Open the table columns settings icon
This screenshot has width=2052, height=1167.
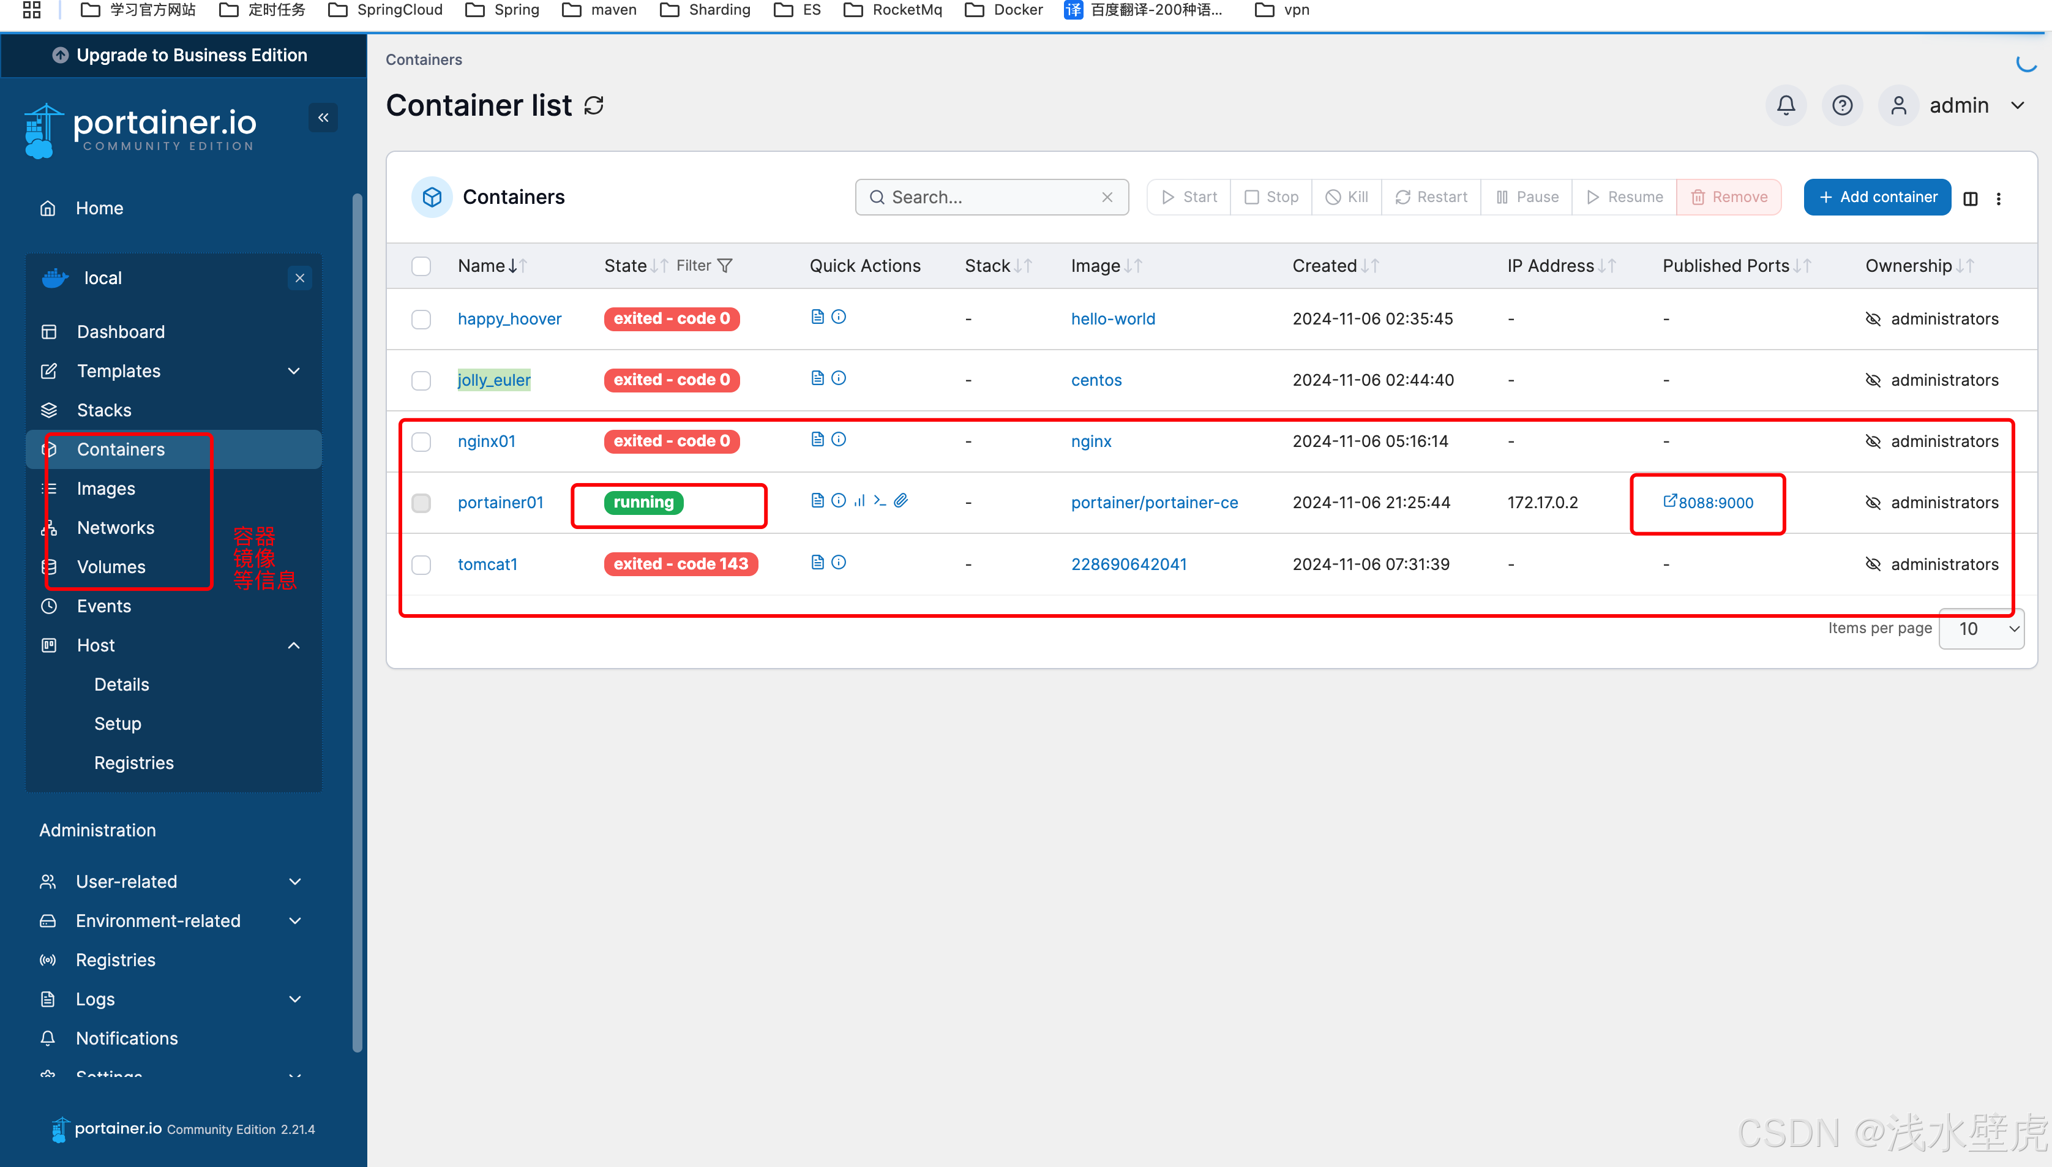(1970, 199)
